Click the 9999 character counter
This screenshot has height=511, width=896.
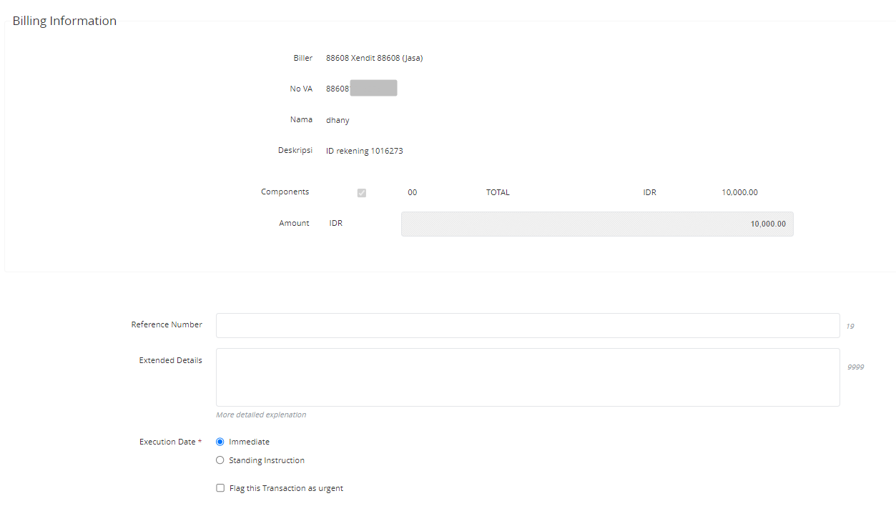pyautogui.click(x=855, y=367)
